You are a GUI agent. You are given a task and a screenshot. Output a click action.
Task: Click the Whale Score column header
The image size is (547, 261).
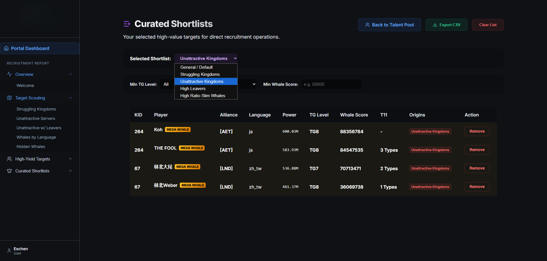tap(354, 115)
